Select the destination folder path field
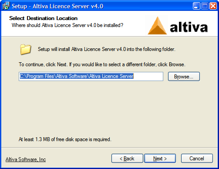Viewport: 219px width, 169px height. tap(91, 76)
